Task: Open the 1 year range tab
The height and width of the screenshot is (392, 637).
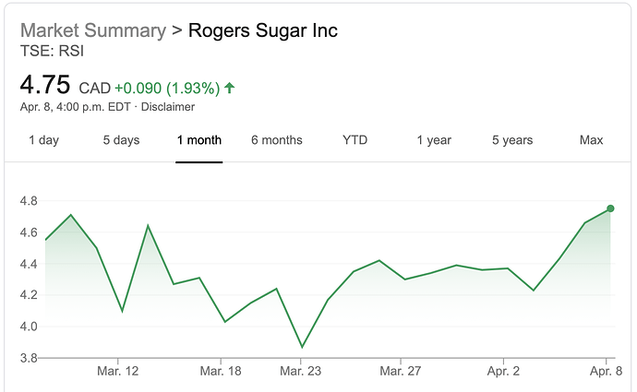Action: (x=433, y=140)
